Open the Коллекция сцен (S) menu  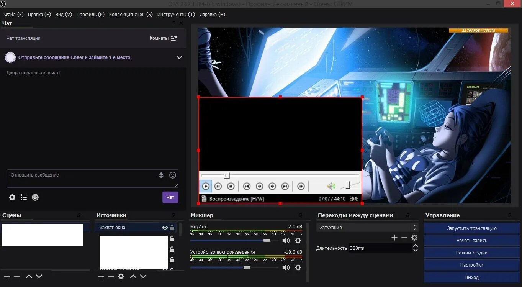(131, 15)
